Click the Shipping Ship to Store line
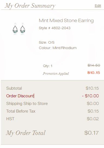 point(27,104)
